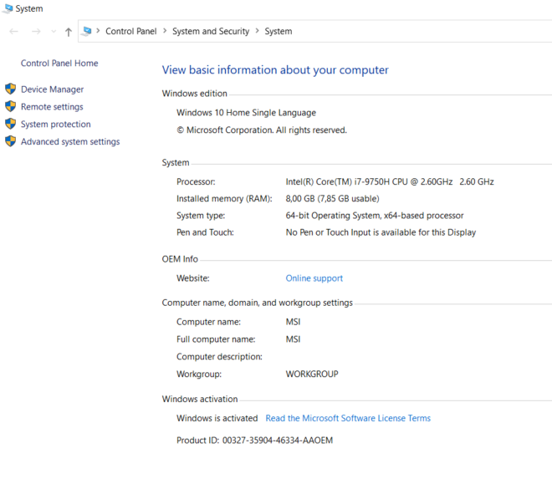Click 'Windows is activated' text
Image resolution: width=552 pixels, height=484 pixels.
click(x=217, y=418)
